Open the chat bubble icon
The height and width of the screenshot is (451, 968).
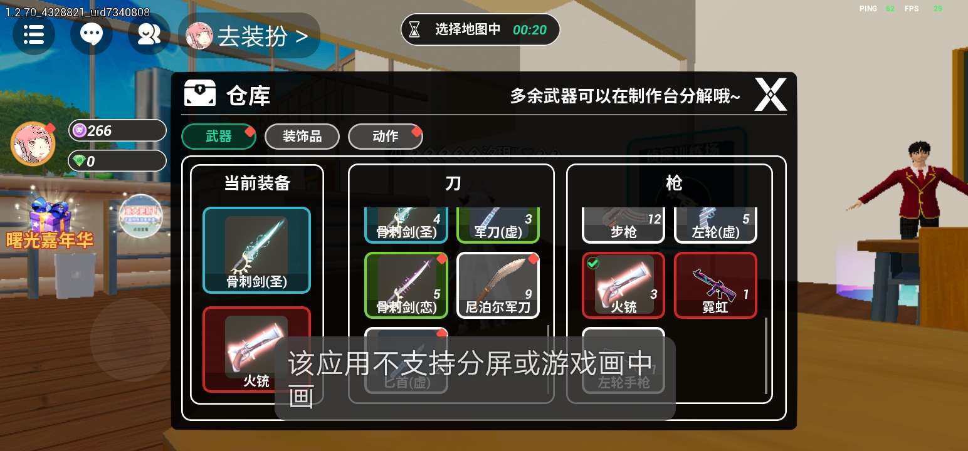tap(92, 34)
